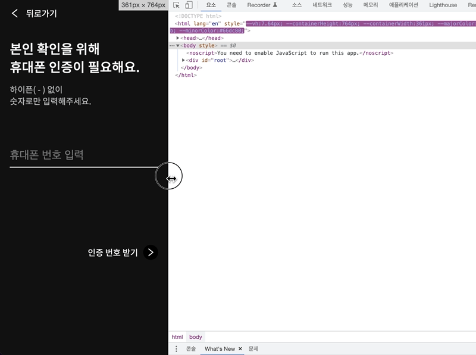Switch to the top 콘솔 tab
The height and width of the screenshot is (355, 476).
[x=231, y=5]
